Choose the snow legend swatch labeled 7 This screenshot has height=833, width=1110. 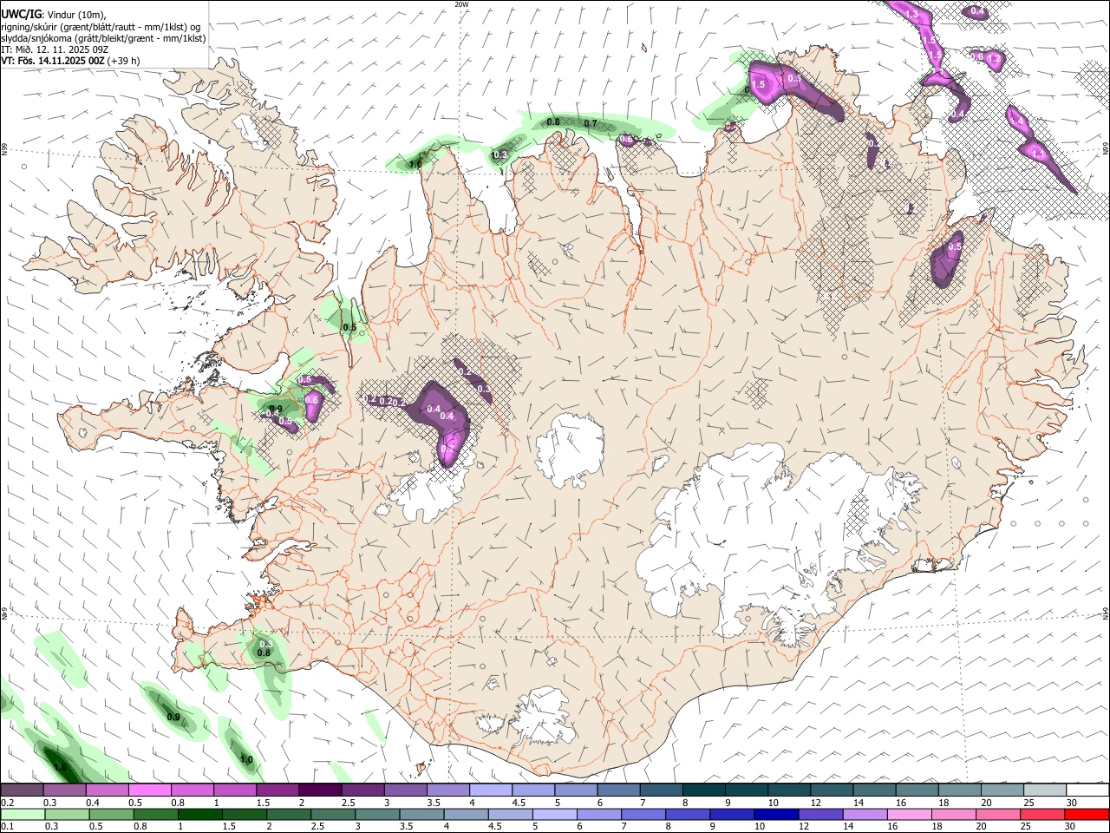(660, 790)
